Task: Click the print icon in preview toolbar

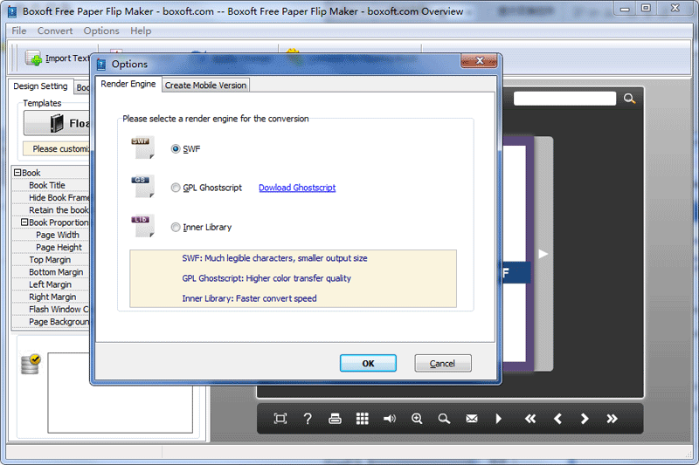Action: (335, 418)
